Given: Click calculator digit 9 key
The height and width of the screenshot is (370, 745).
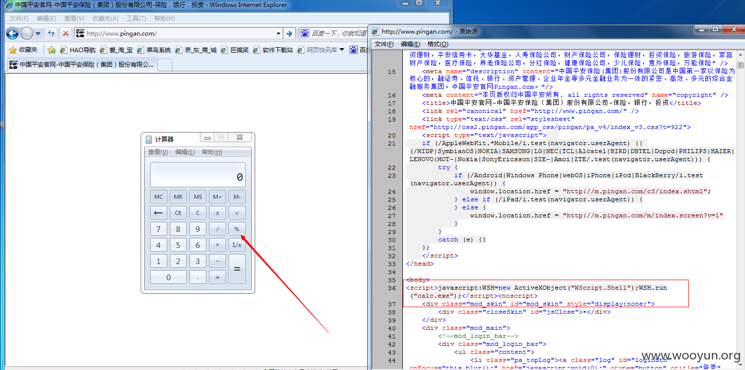Looking at the screenshot, I should tap(198, 229).
